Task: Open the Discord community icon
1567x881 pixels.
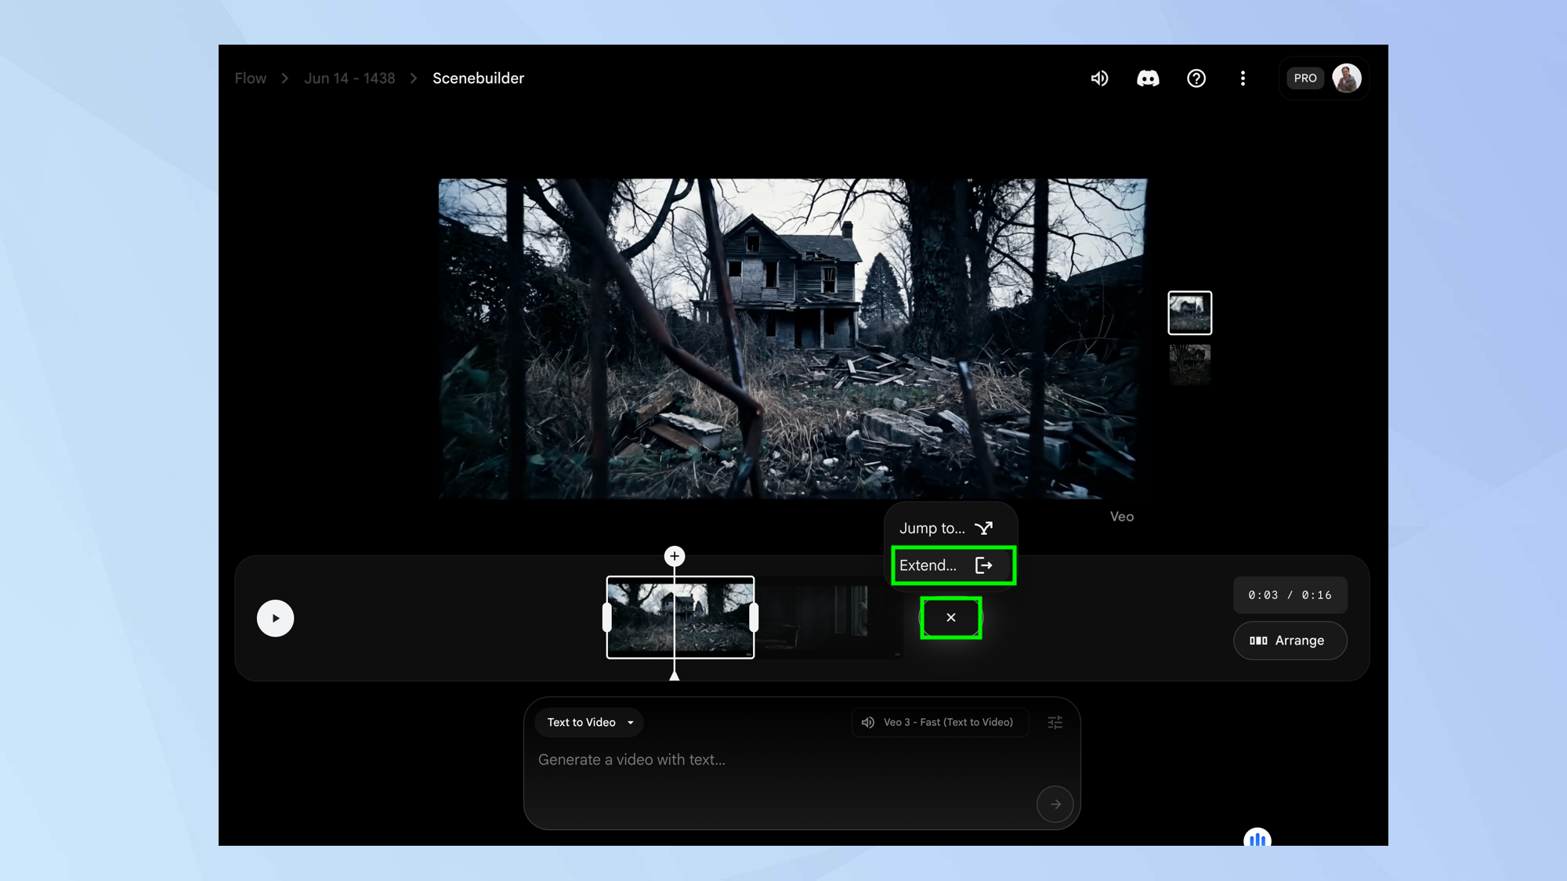Action: click(1148, 78)
